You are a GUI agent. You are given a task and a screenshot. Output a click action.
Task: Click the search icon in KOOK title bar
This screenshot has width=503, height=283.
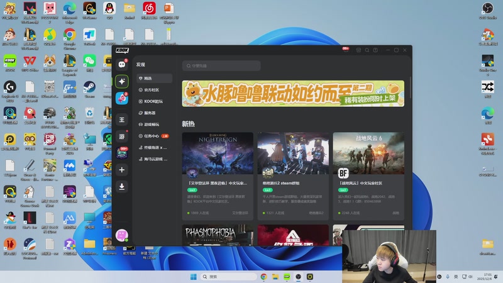(367, 50)
